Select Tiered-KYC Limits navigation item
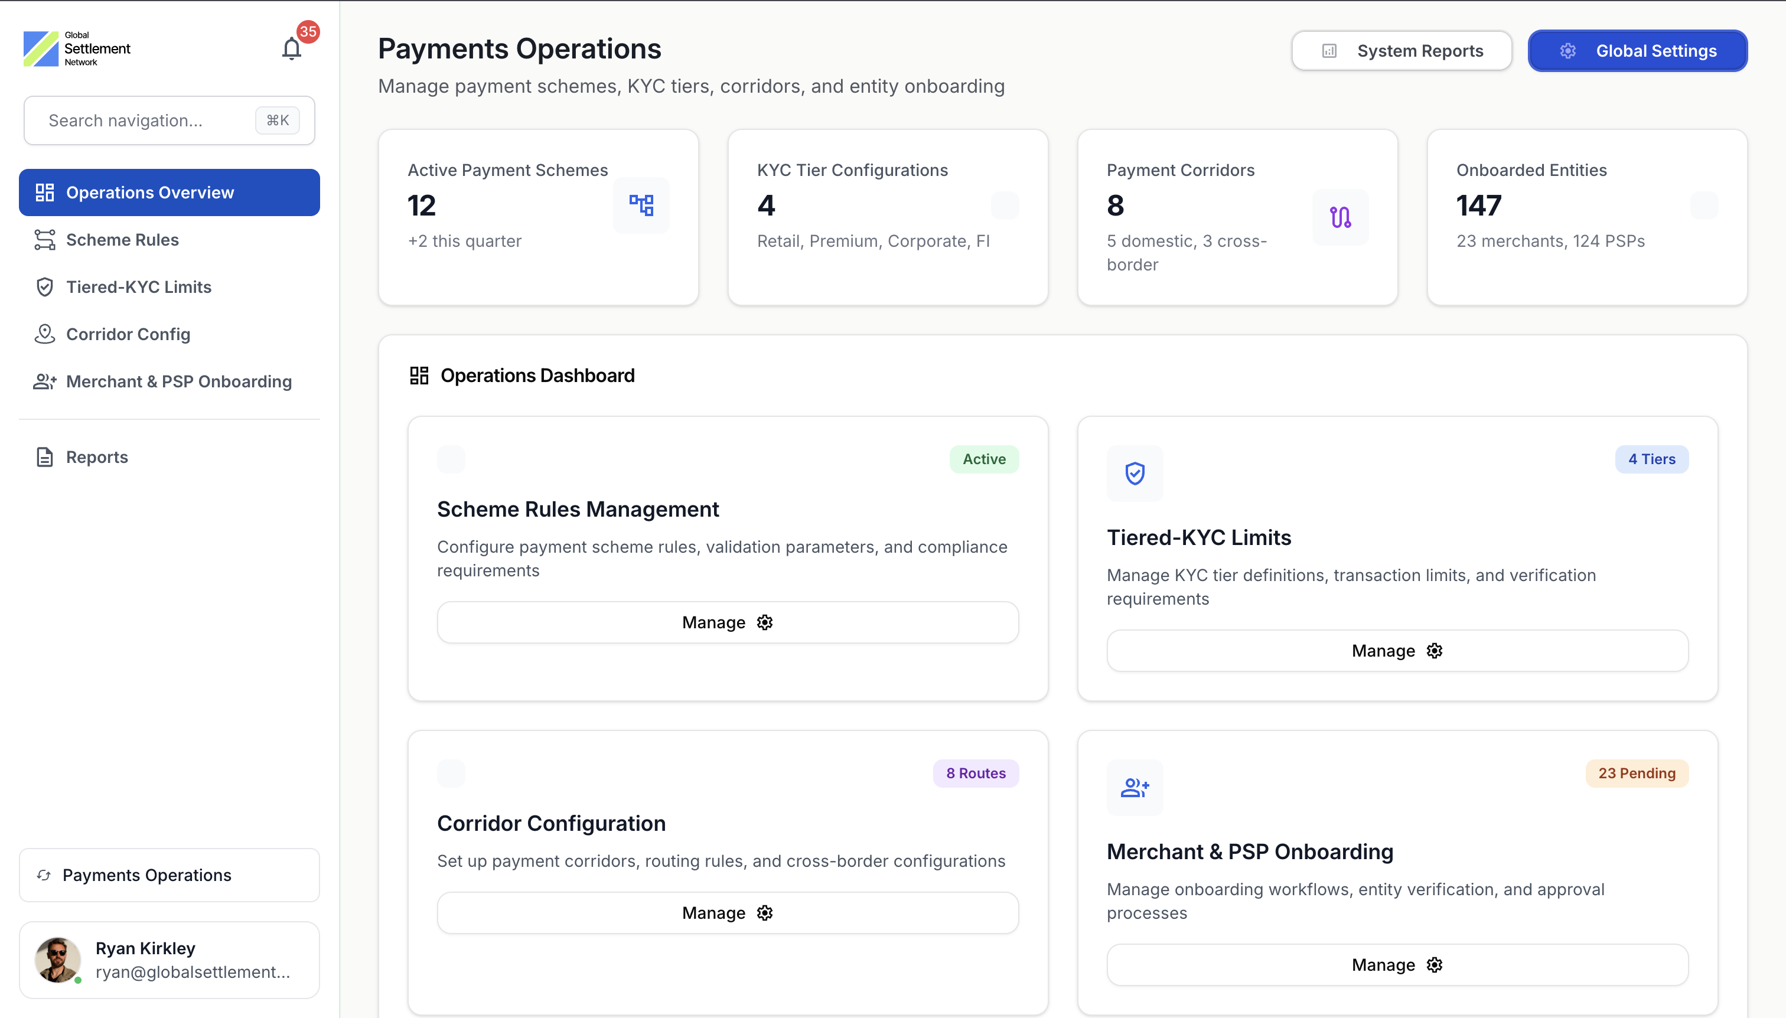1786x1018 pixels. coord(138,288)
